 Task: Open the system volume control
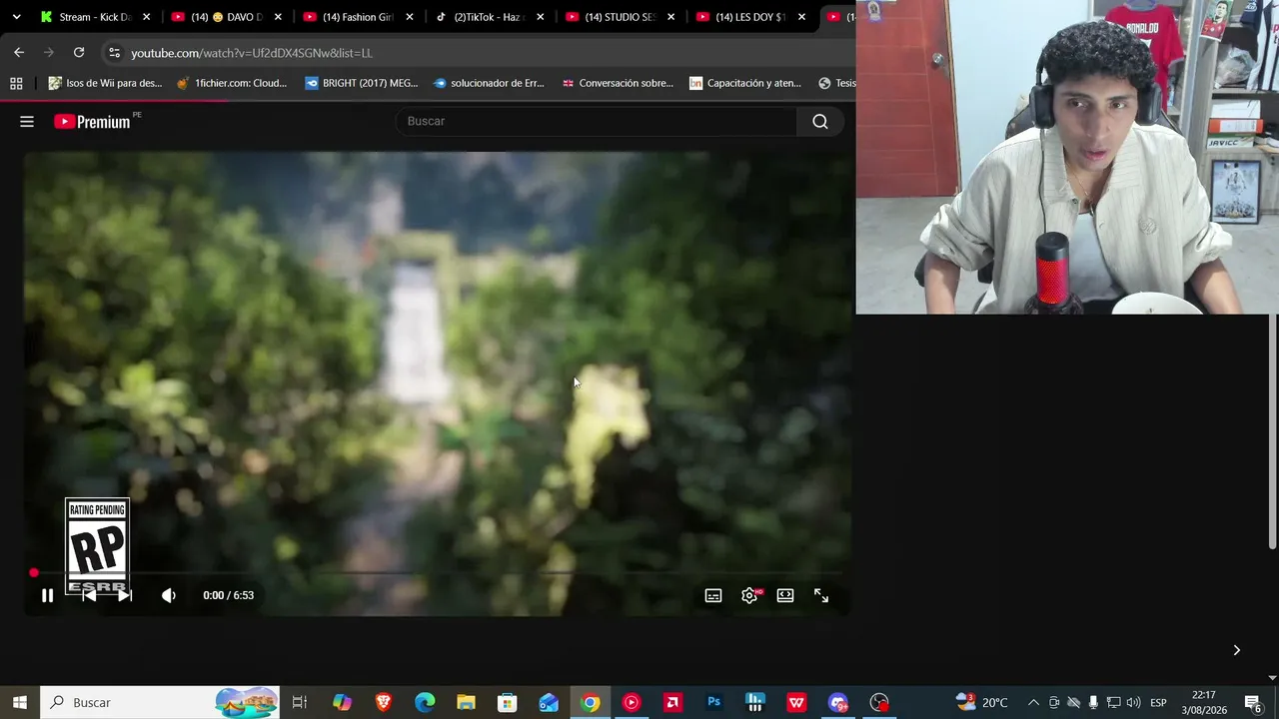pos(1133,702)
